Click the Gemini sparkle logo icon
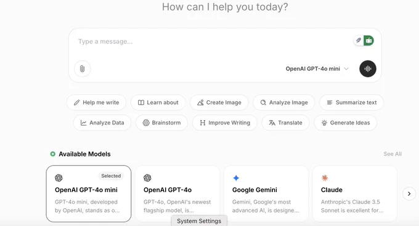This screenshot has height=226, width=419. [x=236, y=178]
